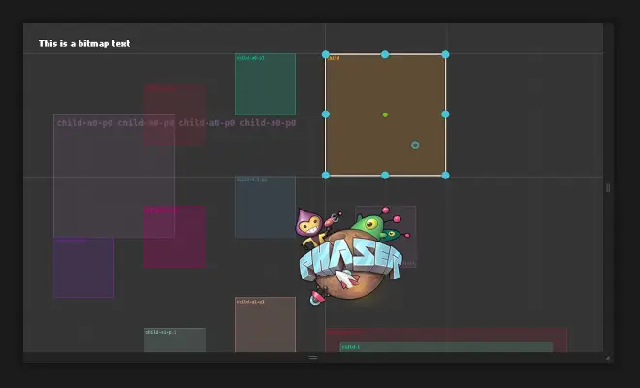Viewport: 640px width, 388px height.
Task: Select the 'This is a bitmap text' object
Action: click(84, 43)
